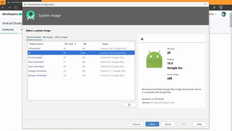Click the developers logo on the web page
The height and width of the screenshot is (131, 232).
coord(12,14)
